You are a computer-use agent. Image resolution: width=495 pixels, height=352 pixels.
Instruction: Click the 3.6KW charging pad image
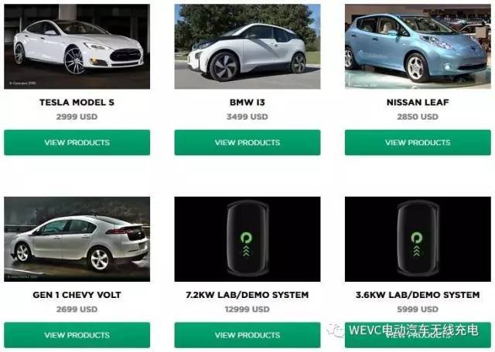pos(418,239)
